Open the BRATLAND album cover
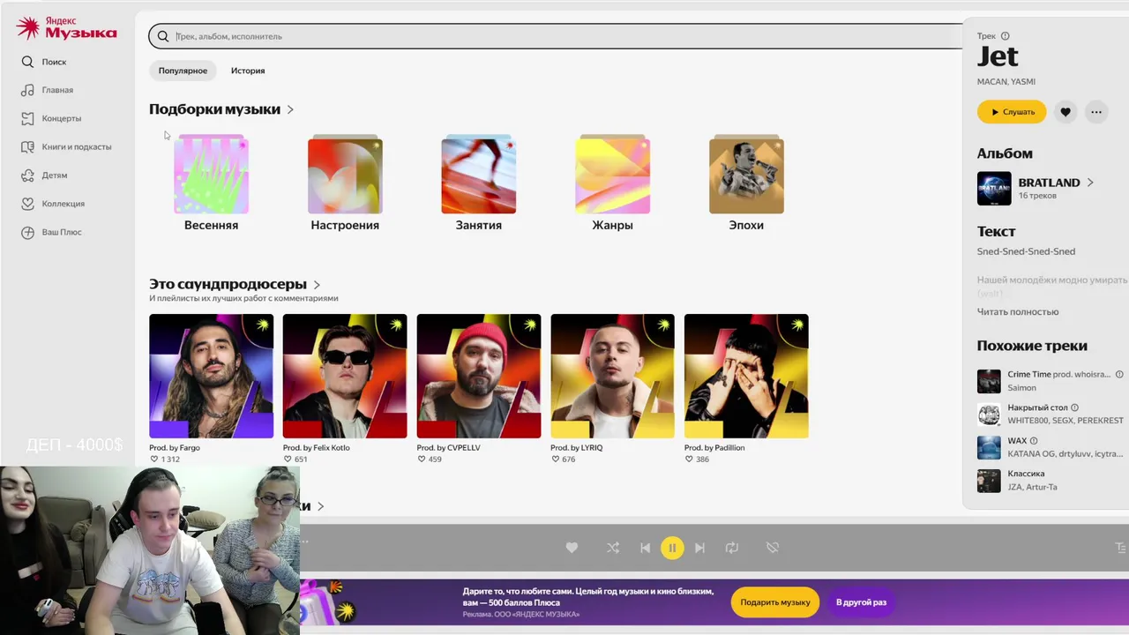Screen dimensions: 1129x635 coord(994,188)
